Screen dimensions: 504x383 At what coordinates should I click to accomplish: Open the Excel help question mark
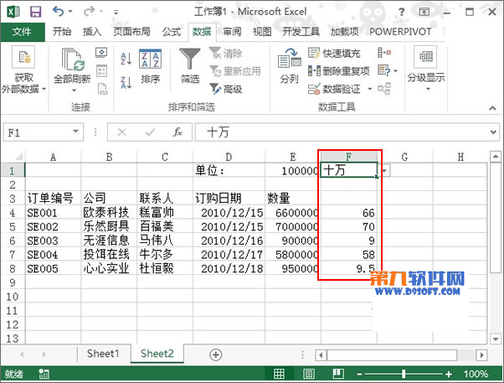point(401,13)
